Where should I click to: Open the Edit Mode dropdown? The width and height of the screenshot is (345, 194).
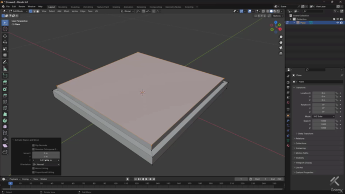(18, 11)
